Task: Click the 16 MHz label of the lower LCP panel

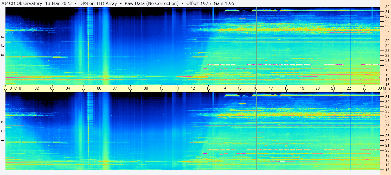Action: pos(387,170)
